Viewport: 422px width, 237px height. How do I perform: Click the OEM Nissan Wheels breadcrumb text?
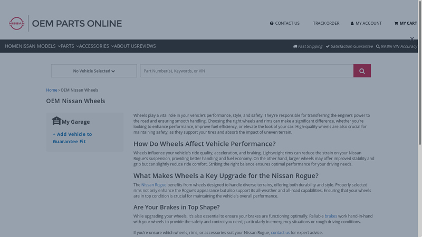80,90
